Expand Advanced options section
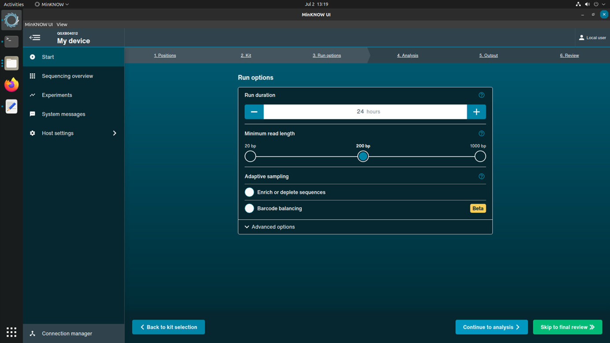This screenshot has height=343, width=610. click(270, 227)
